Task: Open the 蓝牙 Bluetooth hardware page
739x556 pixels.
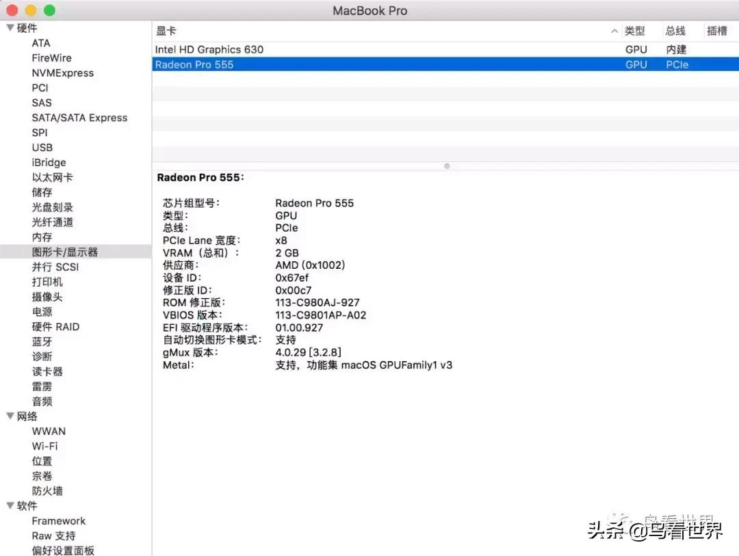Action: point(42,341)
